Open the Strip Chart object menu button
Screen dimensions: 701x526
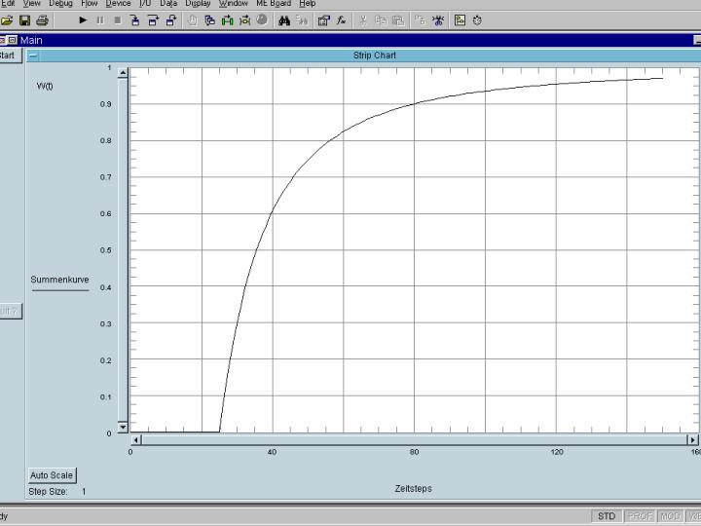pyautogui.click(x=34, y=56)
